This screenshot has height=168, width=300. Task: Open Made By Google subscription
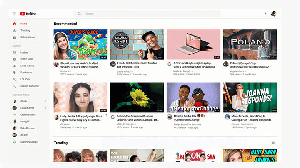tap(29, 142)
